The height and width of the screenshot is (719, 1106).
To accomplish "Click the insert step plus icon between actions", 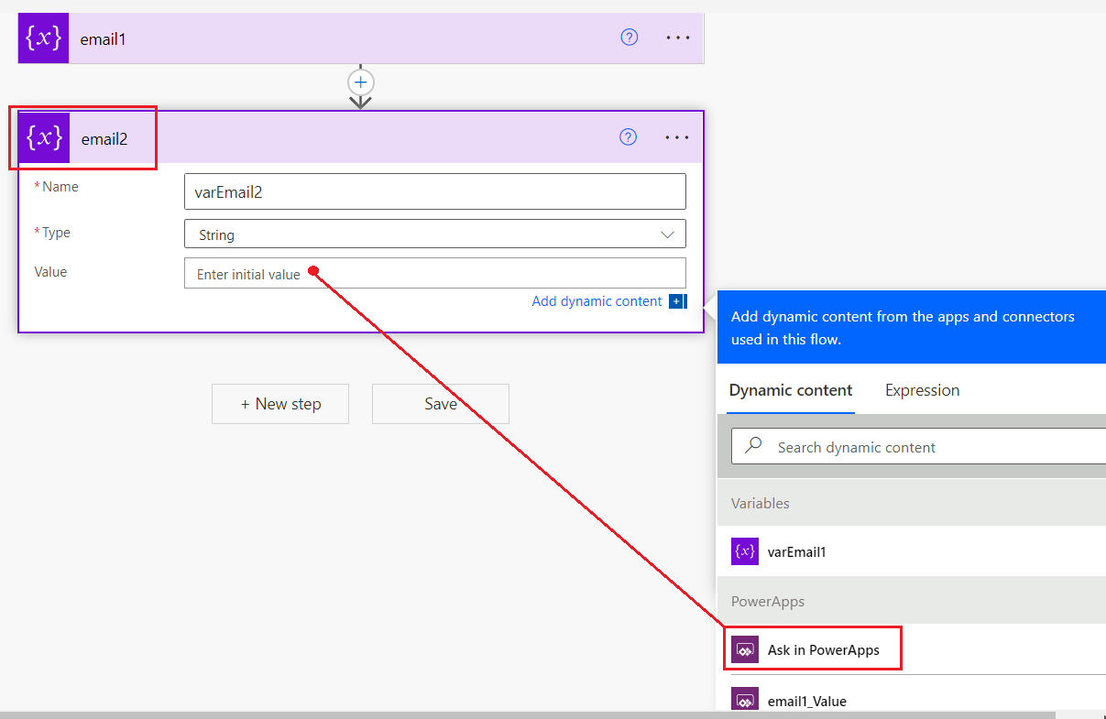I will pos(361,82).
